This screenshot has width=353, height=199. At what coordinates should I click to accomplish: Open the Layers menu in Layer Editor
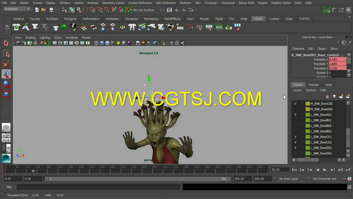coord(297,90)
